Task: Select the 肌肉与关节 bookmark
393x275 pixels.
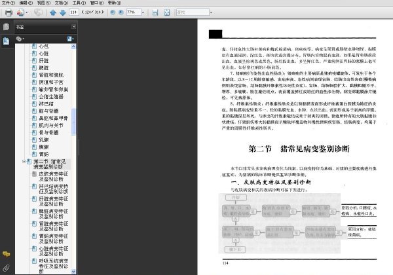Action: [51, 126]
